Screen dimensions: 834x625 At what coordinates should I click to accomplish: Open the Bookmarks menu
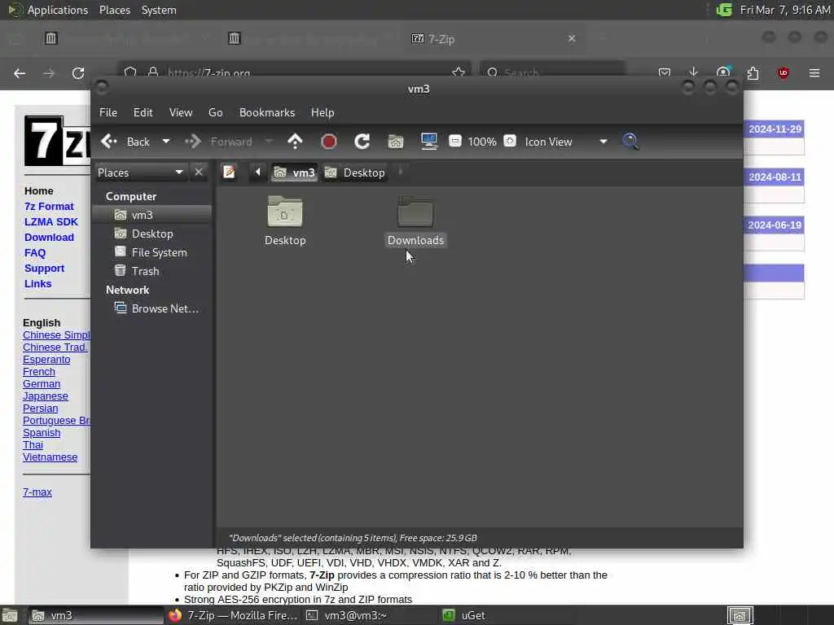pos(267,112)
